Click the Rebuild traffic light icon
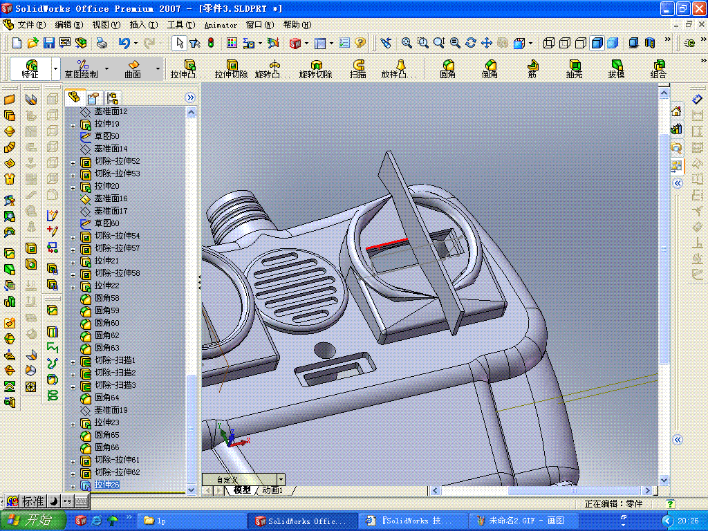The image size is (708, 531). click(211, 43)
